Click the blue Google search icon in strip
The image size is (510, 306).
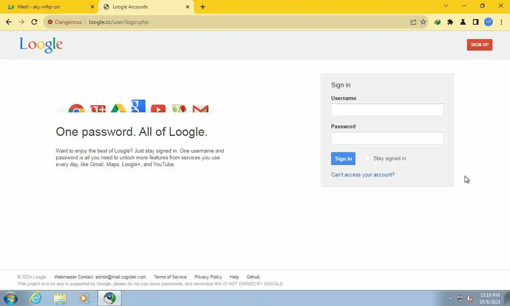pos(138,106)
